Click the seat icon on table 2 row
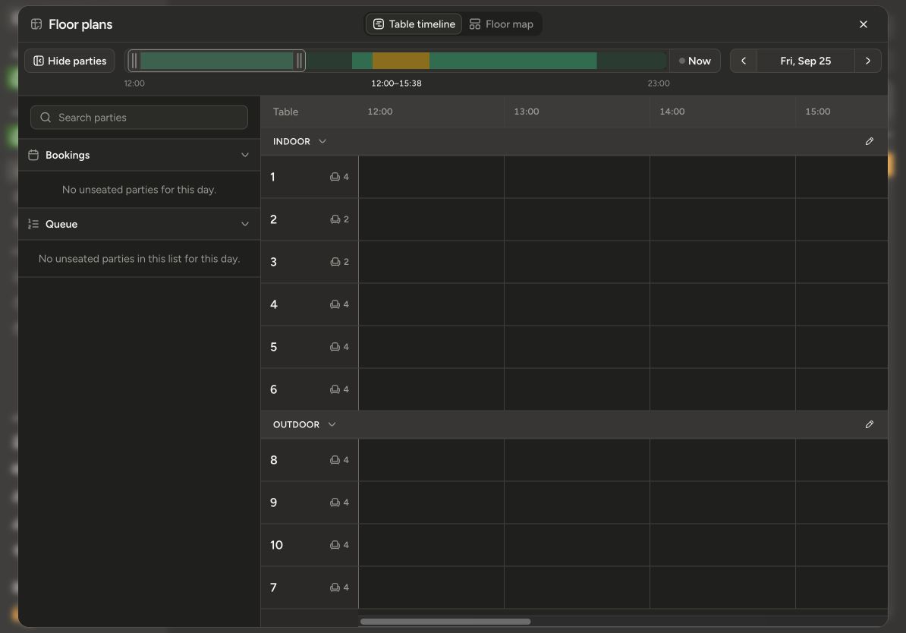Image resolution: width=906 pixels, height=633 pixels. pos(335,219)
